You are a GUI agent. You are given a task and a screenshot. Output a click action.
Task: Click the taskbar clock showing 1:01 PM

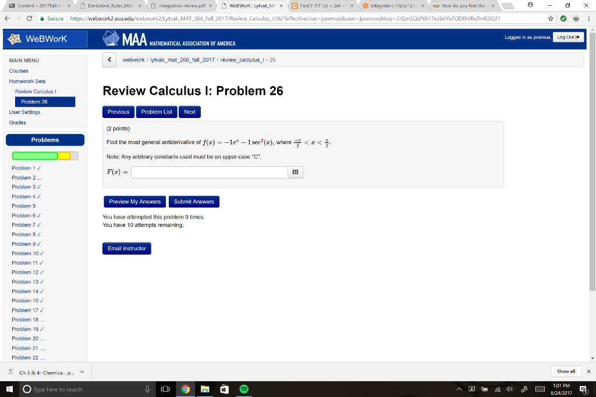click(x=562, y=389)
